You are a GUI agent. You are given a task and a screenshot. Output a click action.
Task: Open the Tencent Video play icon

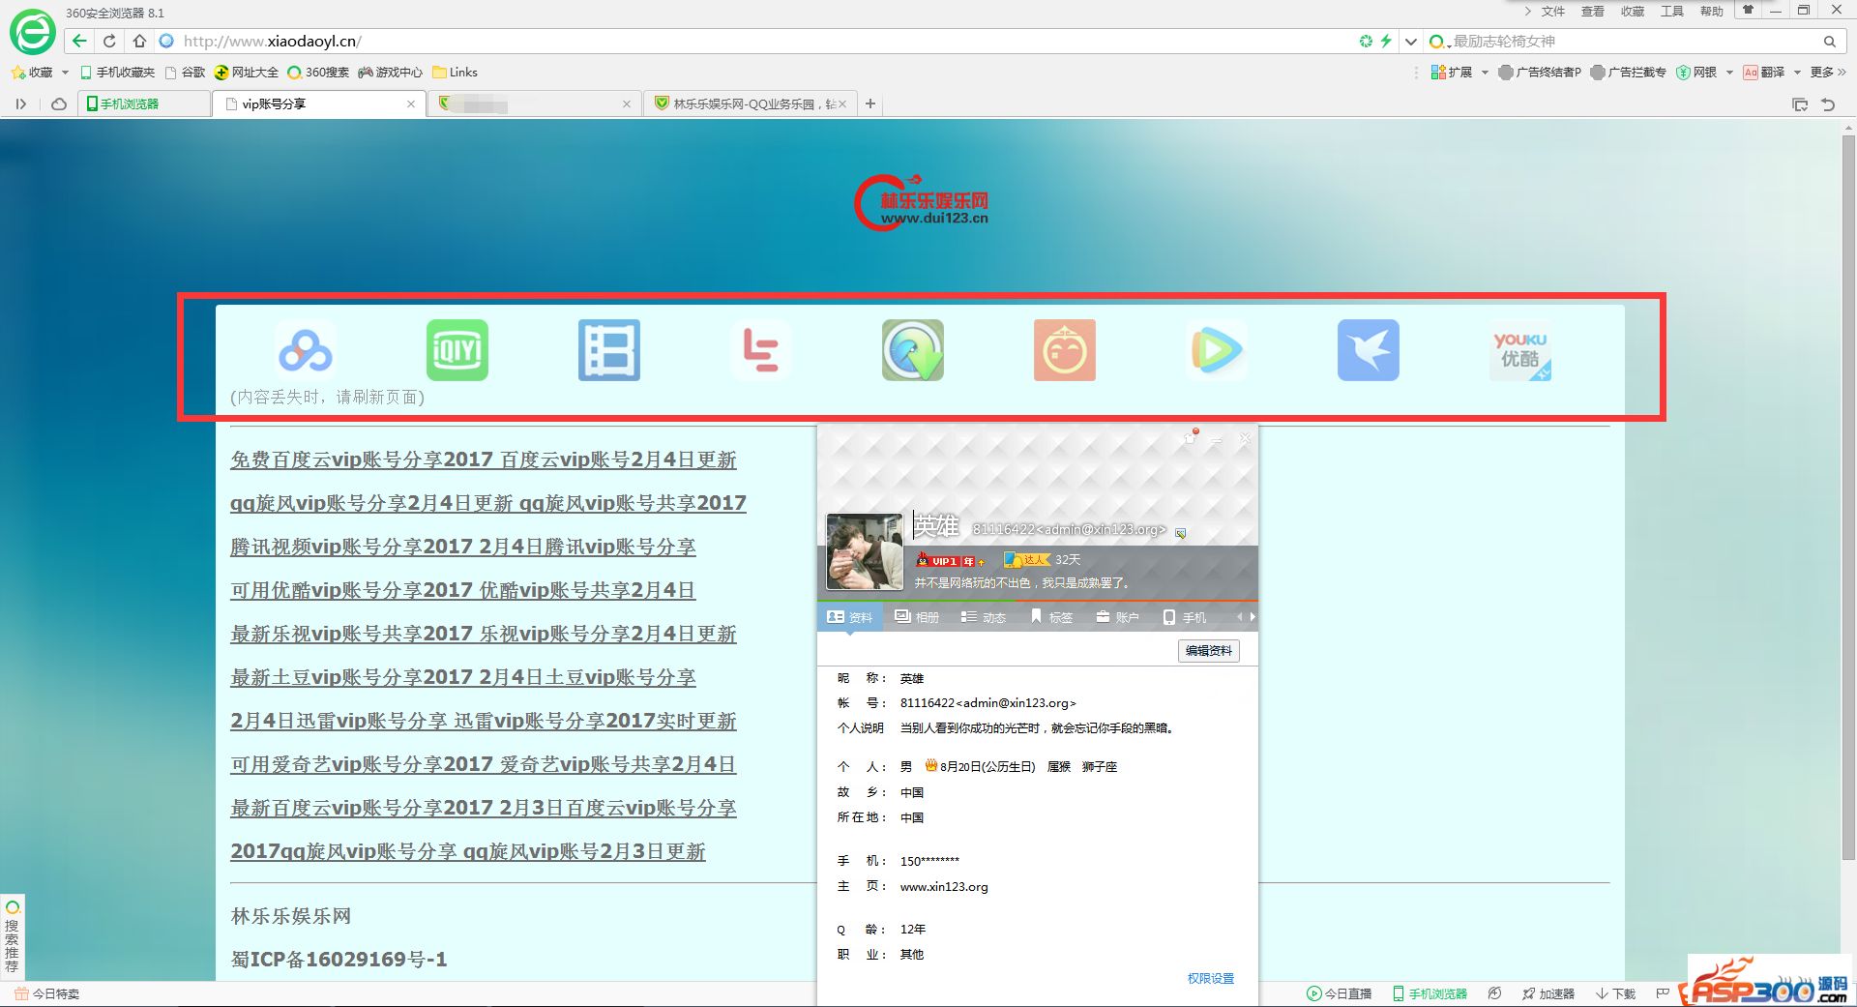pos(1217,350)
